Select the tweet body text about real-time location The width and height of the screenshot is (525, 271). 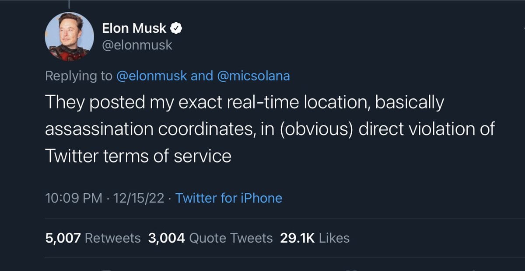point(270,129)
